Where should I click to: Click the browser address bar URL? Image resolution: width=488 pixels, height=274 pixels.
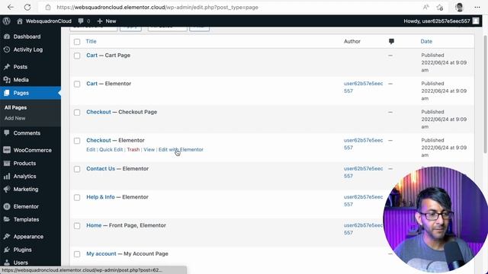point(158,7)
